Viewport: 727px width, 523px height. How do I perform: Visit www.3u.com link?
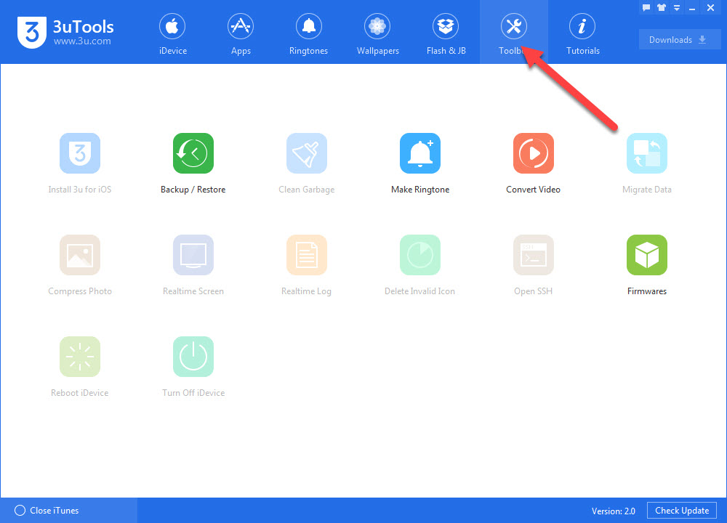coord(82,41)
